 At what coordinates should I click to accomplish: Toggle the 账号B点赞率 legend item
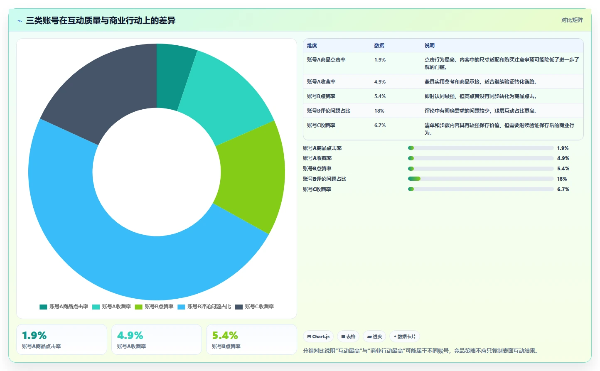(x=154, y=307)
